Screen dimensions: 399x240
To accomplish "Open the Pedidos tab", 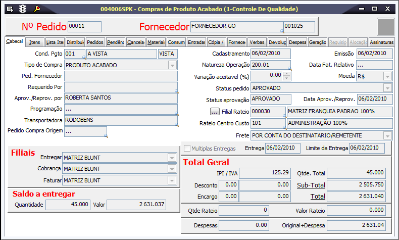I will [95, 42].
